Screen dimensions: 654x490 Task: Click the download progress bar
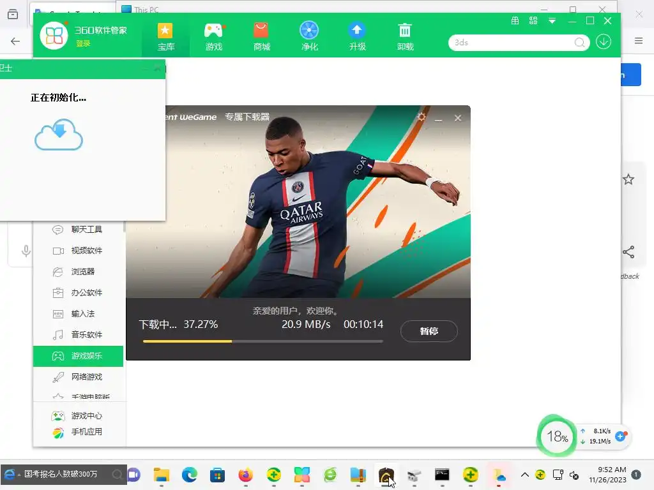262,341
